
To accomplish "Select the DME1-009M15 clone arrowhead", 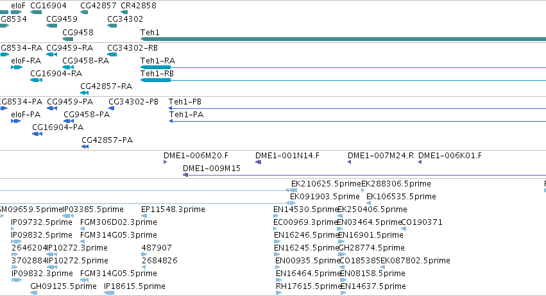I will click(x=185, y=175).
